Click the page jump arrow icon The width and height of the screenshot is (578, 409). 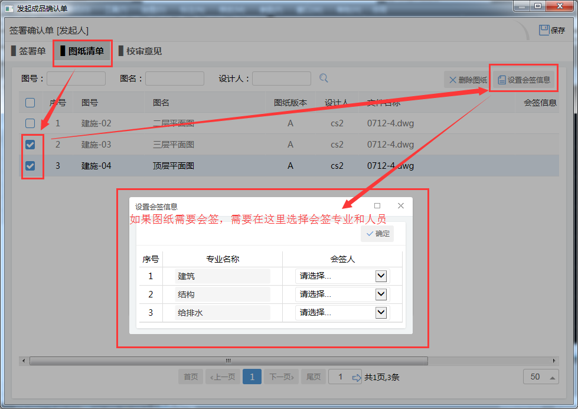tap(357, 377)
